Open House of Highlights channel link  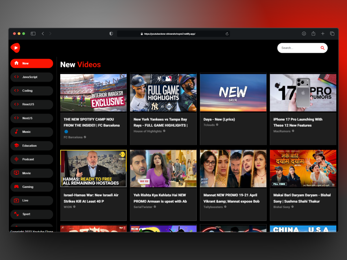click(x=147, y=131)
